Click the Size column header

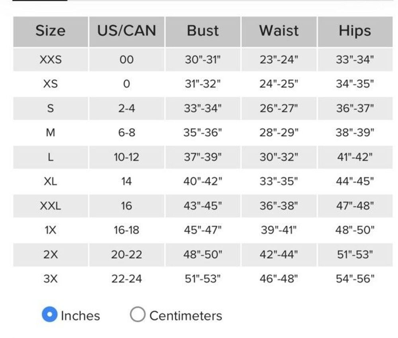coord(51,32)
